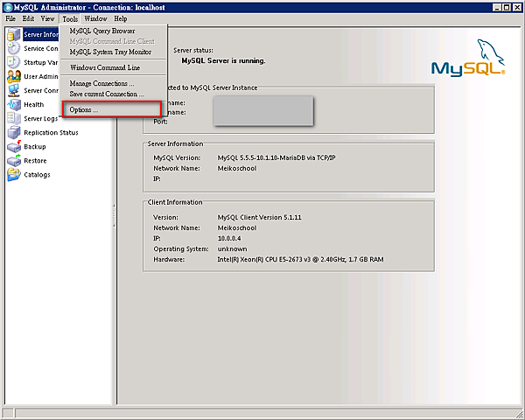Select Service Control section label
525x420 pixels.
pyautogui.click(x=41, y=49)
